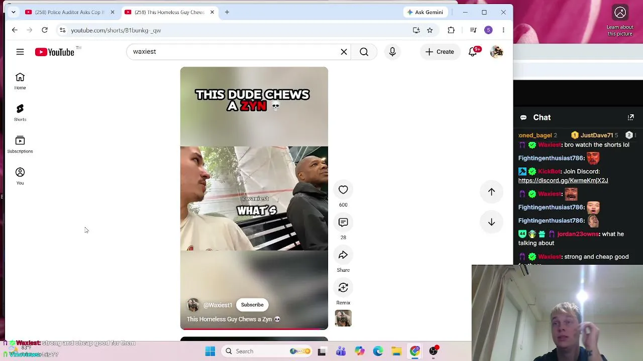643x361 pixels.
Task: Like the short with the heart
Action: [x=343, y=190]
